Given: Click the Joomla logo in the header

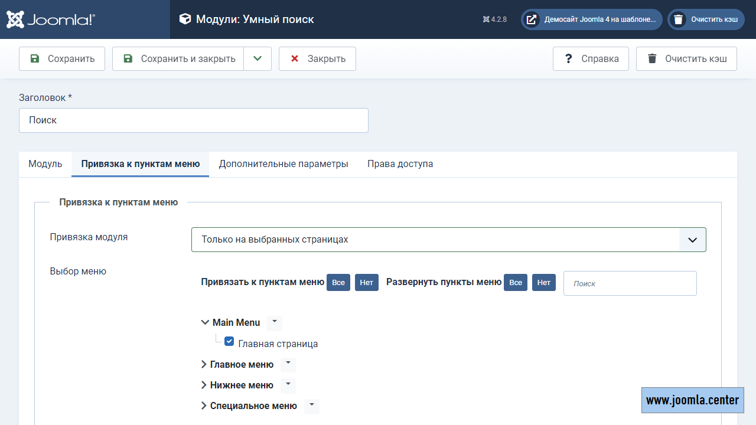Looking at the screenshot, I should pyautogui.click(x=51, y=19).
